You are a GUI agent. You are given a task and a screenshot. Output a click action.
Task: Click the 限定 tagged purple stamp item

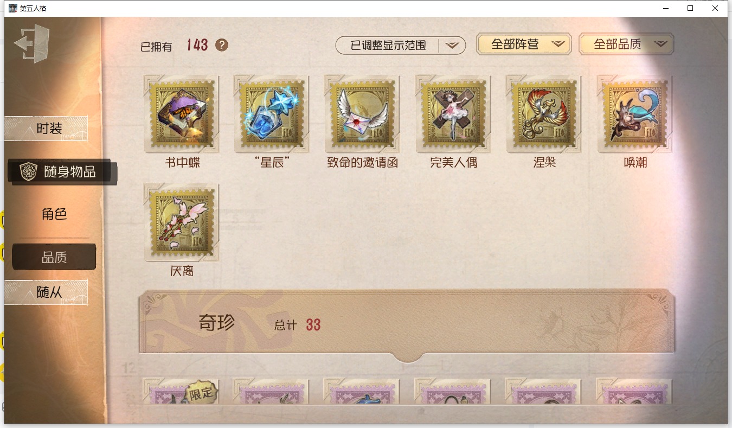(x=181, y=391)
